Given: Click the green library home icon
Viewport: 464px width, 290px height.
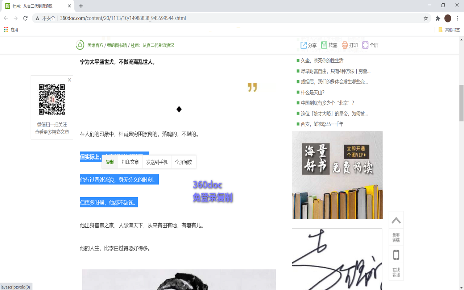Looking at the screenshot, I should click(80, 45).
